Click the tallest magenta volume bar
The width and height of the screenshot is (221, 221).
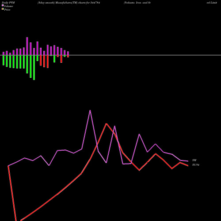(27, 46)
